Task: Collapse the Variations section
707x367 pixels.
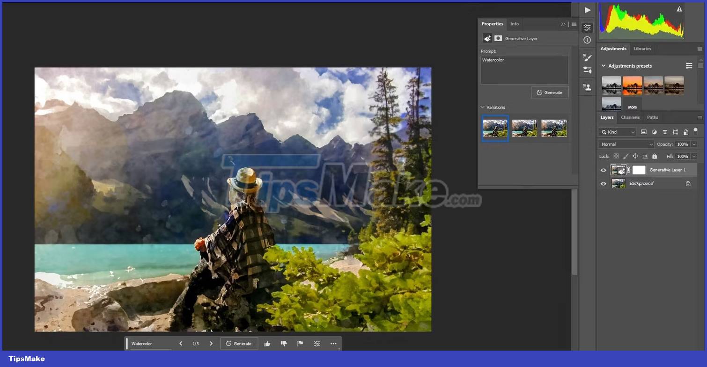Action: tap(483, 107)
